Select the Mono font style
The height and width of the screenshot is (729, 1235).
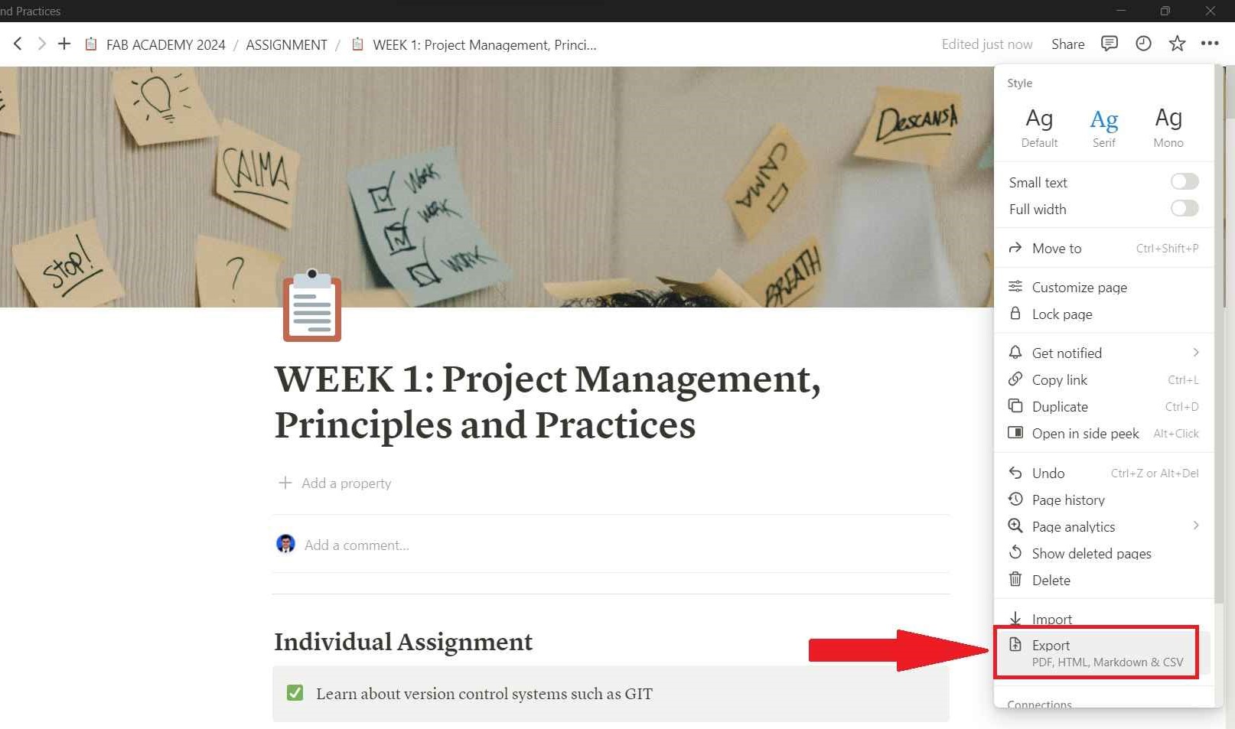1168,127
